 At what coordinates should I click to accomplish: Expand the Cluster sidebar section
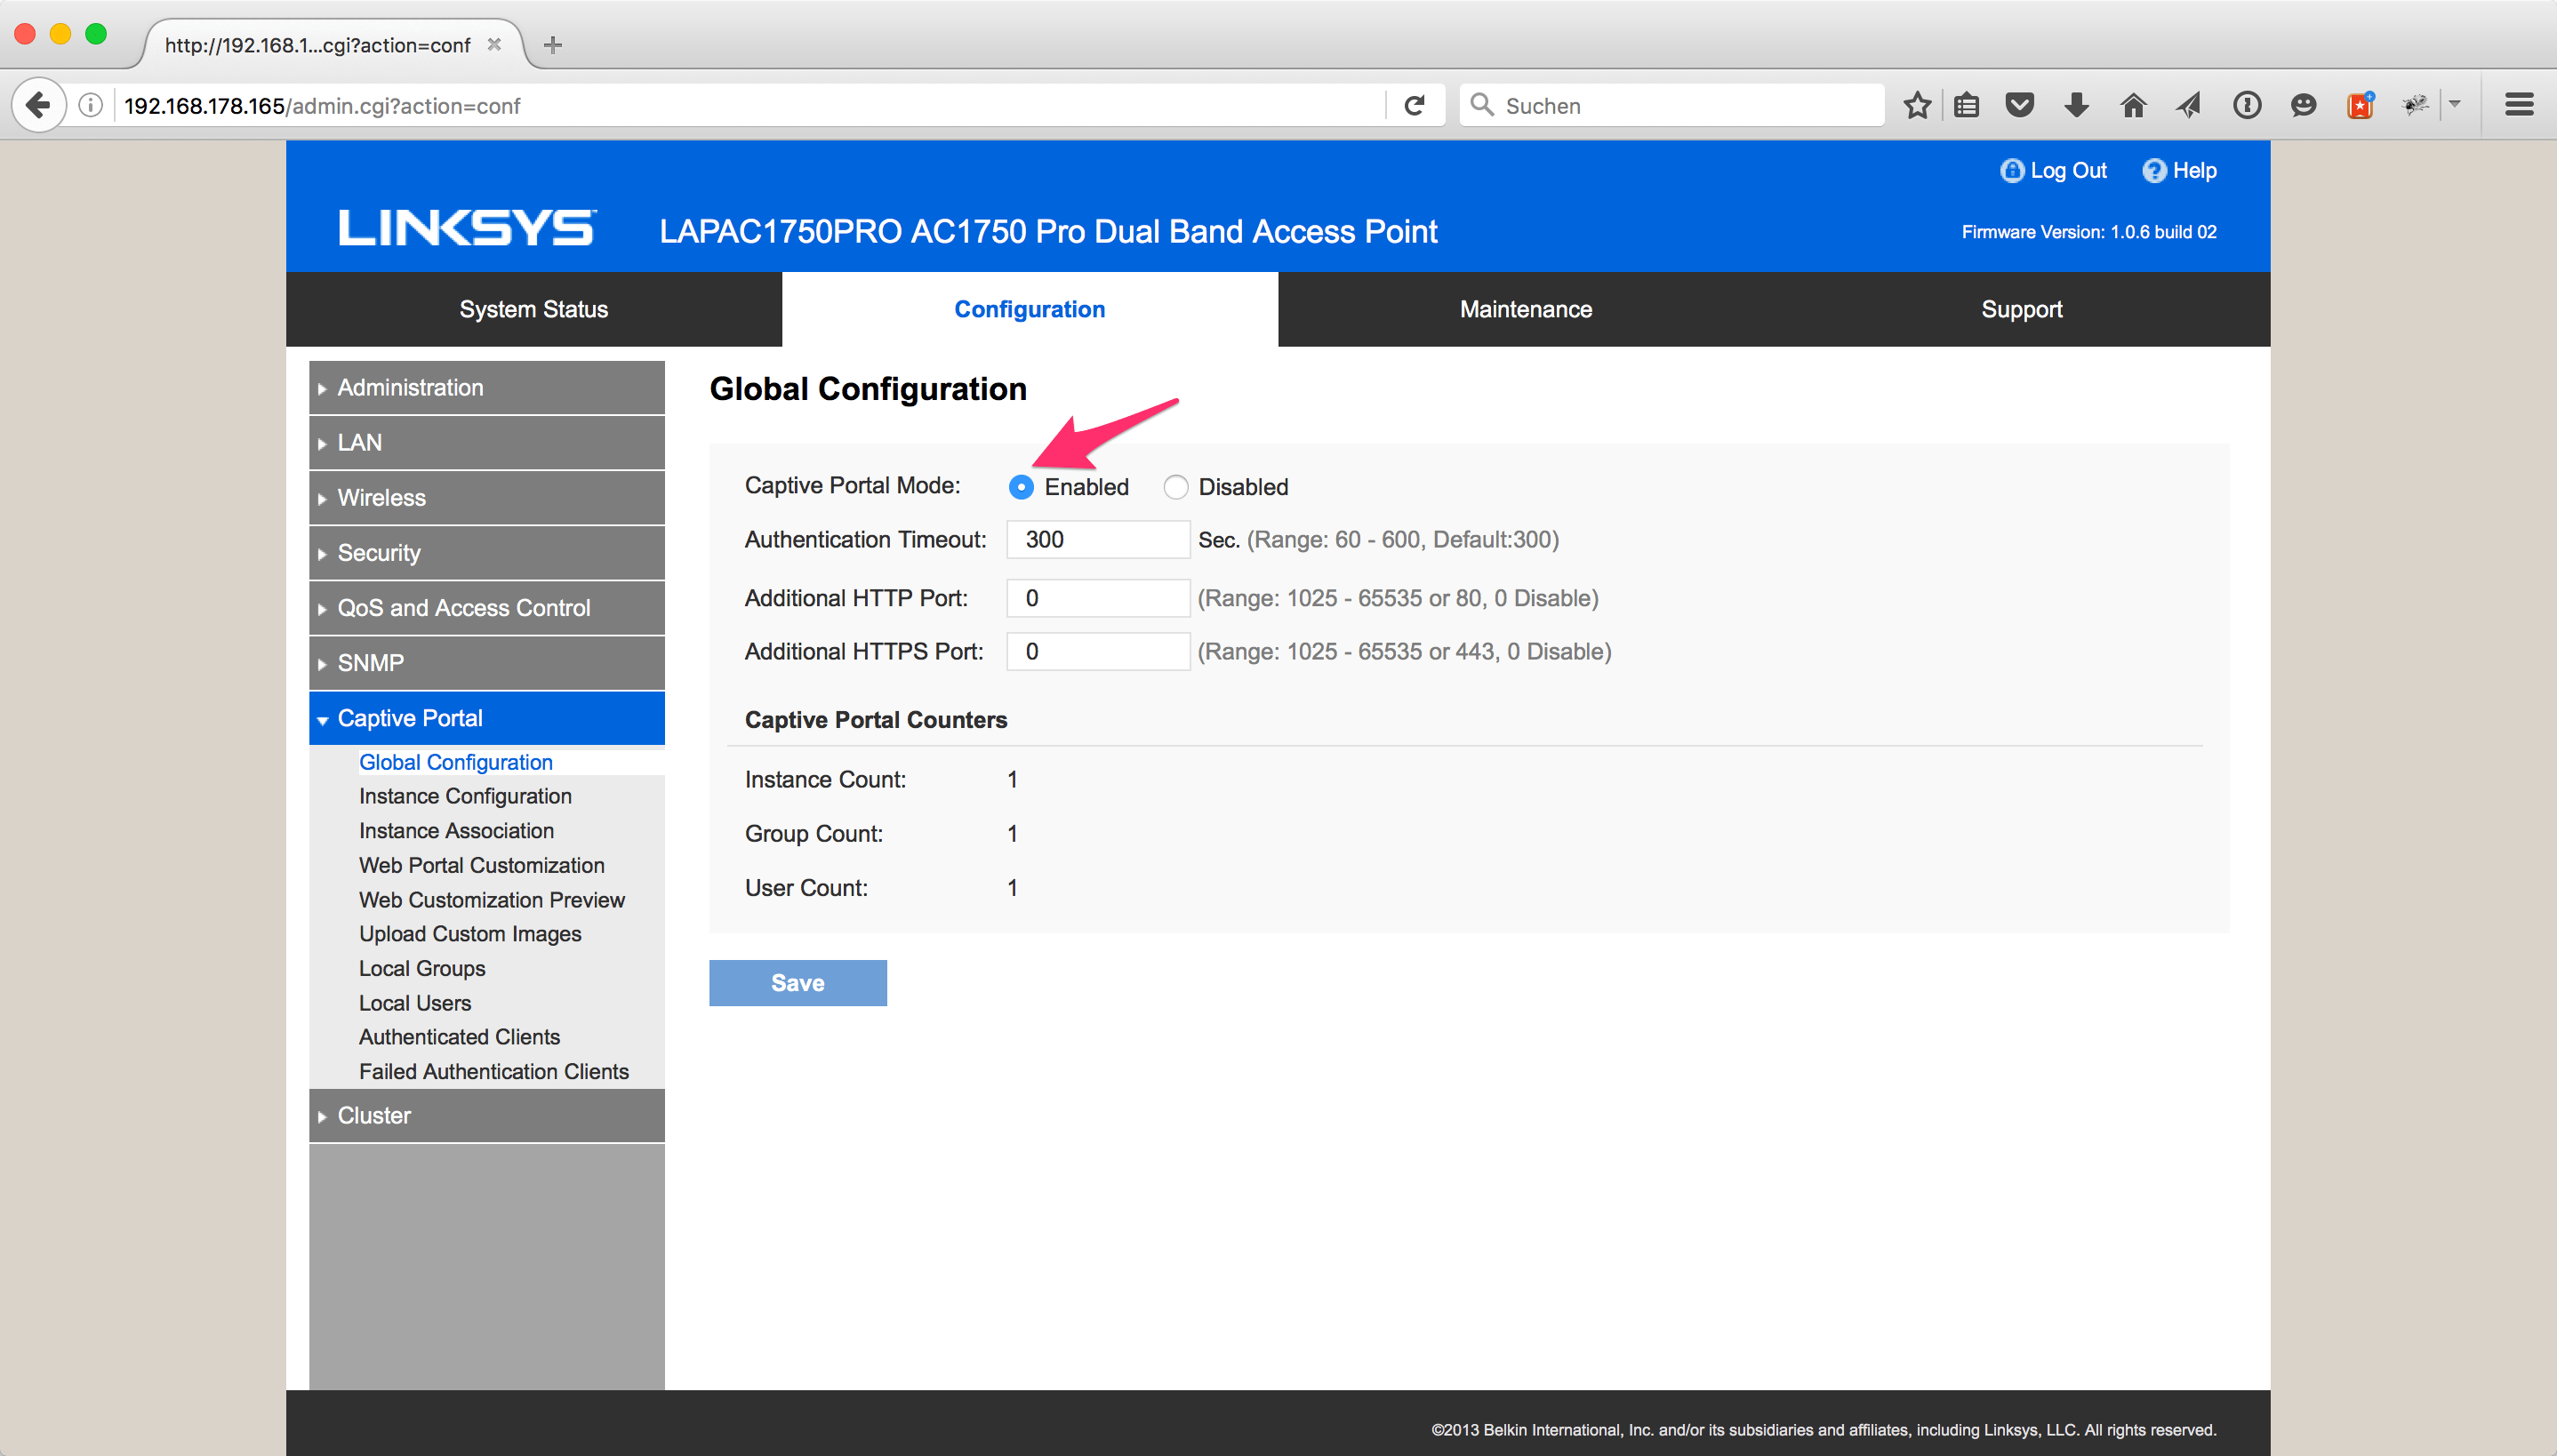pyautogui.click(x=487, y=1115)
